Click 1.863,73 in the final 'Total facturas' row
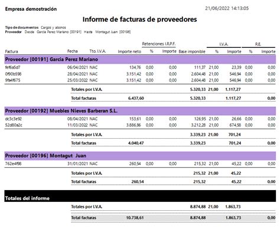The image size is (280, 232). tap(233, 218)
